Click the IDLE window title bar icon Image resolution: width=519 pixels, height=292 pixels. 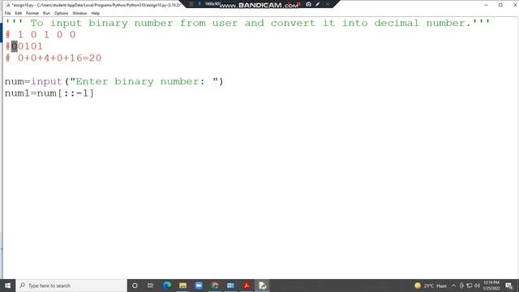point(7,5)
